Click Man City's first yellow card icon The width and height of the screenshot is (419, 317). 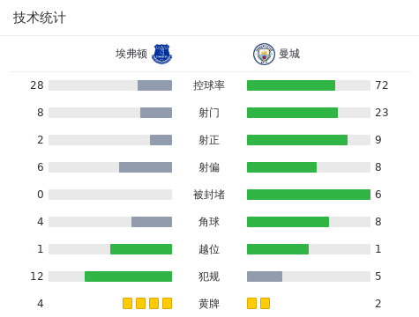[x=251, y=303]
